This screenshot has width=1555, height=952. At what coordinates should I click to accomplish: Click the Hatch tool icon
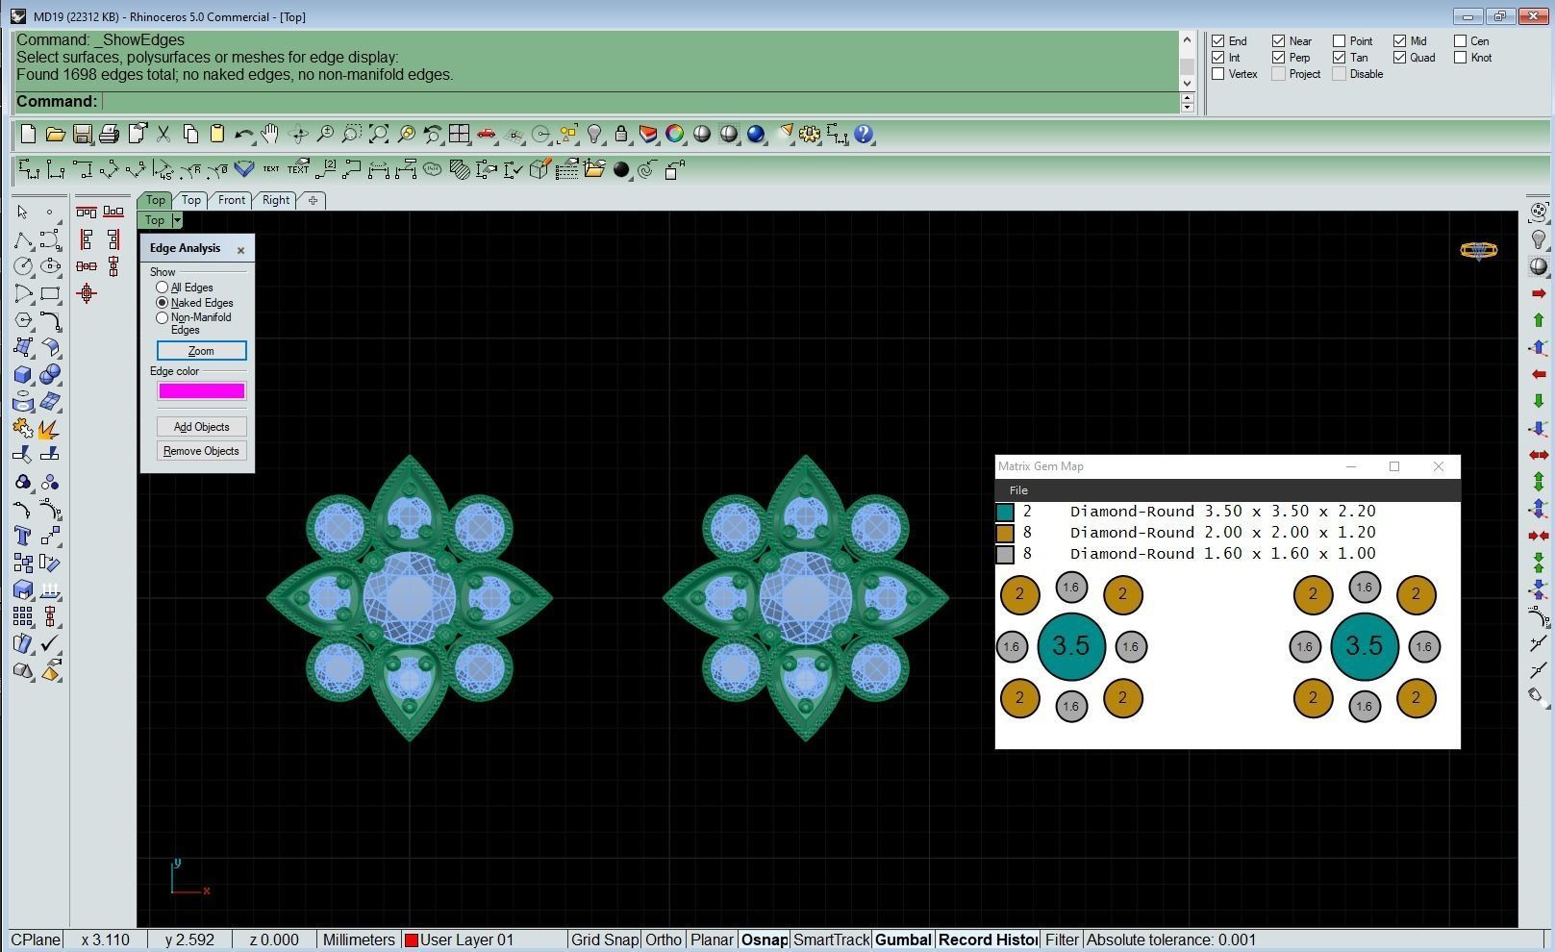tap(460, 170)
